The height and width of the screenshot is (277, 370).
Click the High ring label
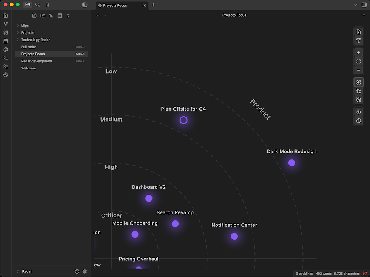click(x=111, y=167)
